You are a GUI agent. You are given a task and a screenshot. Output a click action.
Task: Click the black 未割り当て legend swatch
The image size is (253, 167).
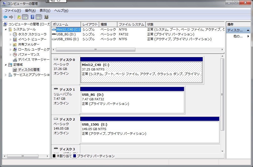54,156
